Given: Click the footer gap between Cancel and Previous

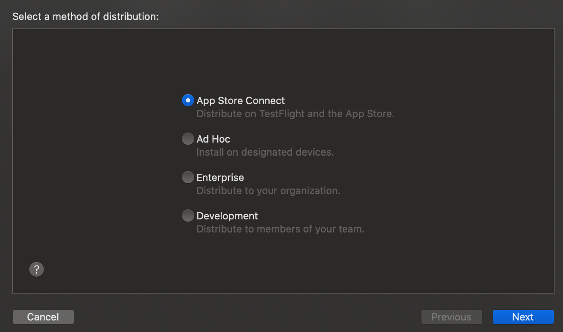Looking at the screenshot, I should point(246,317).
